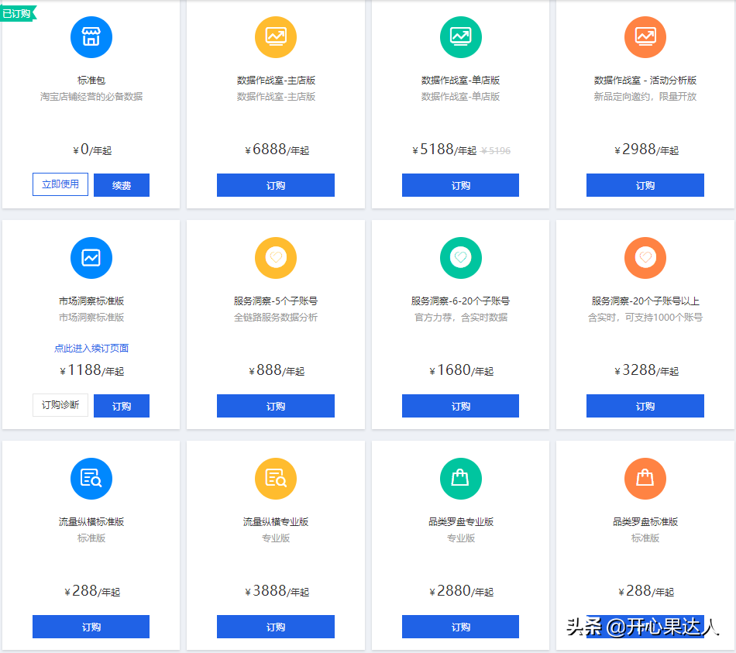Click the blue store icon for 标准包
The width and height of the screenshot is (736, 653).
pyautogui.click(x=91, y=37)
